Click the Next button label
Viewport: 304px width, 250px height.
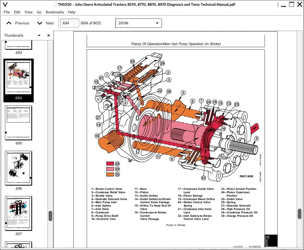click(50, 23)
